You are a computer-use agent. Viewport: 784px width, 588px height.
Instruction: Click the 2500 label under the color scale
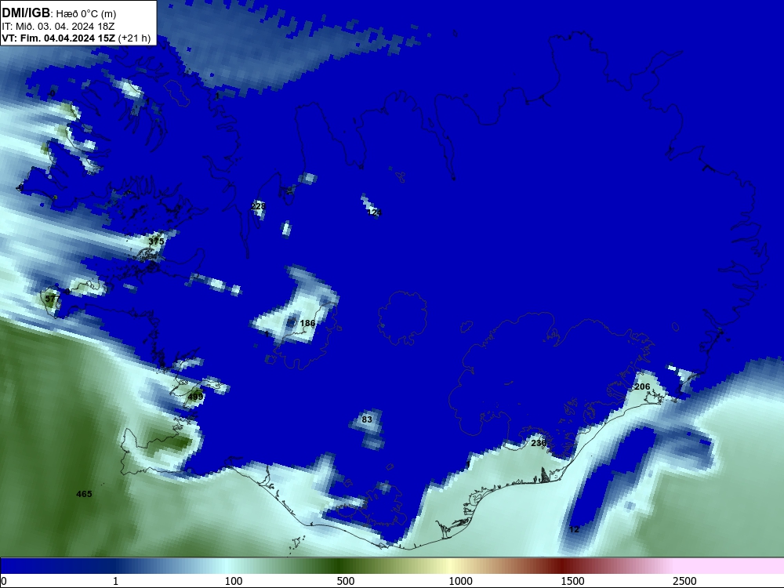pos(684,581)
